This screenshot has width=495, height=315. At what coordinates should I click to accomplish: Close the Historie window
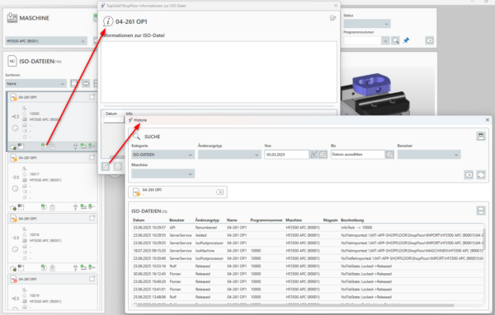pyautogui.click(x=488, y=120)
